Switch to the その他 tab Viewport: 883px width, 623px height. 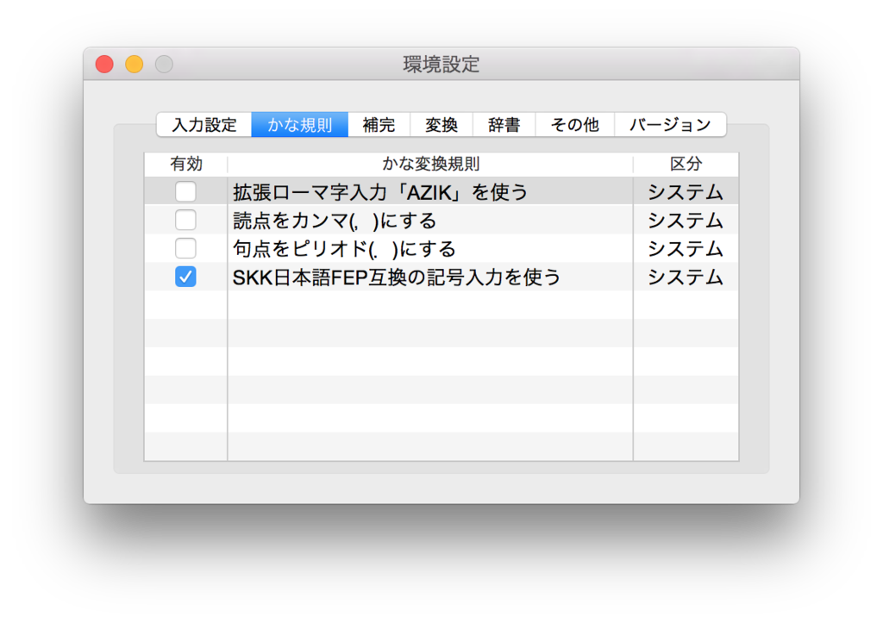tap(574, 124)
